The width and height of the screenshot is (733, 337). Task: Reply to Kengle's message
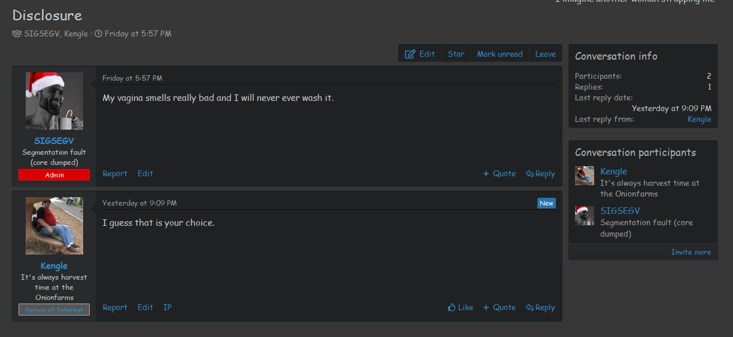click(540, 308)
